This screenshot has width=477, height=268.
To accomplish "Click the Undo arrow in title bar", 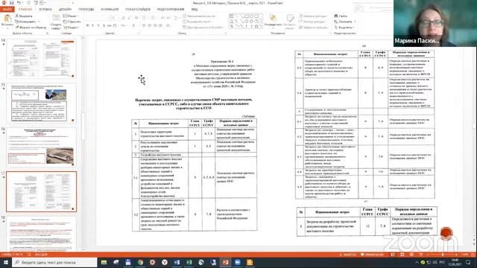I will (19, 3).
